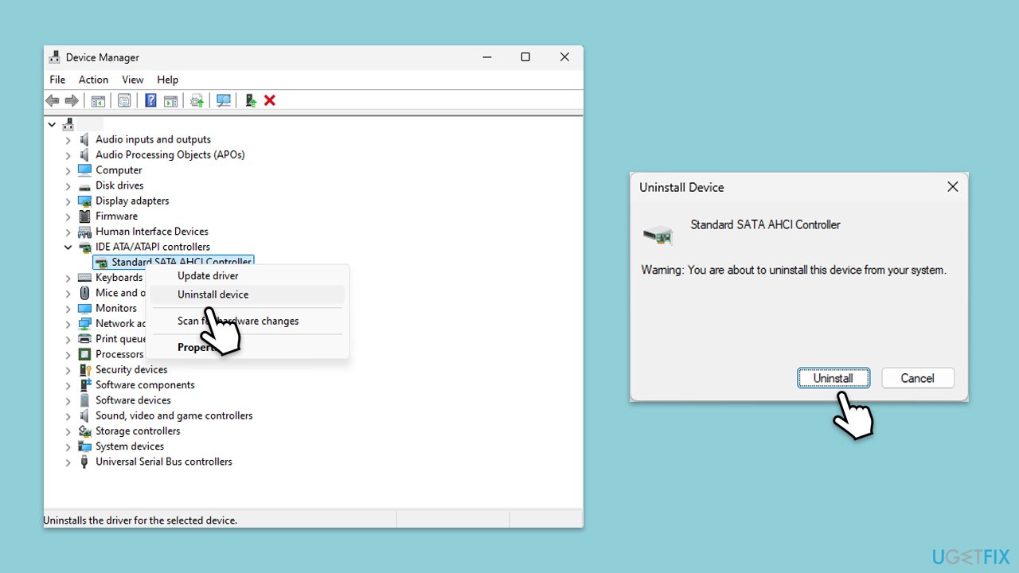Select Software devices row

(x=133, y=400)
